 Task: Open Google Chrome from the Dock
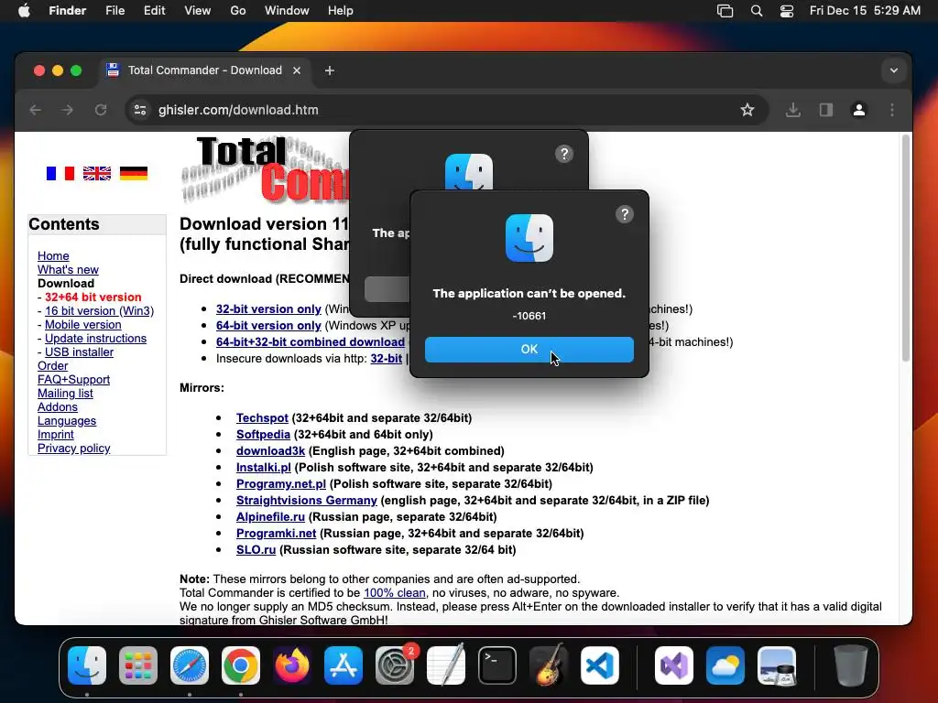tap(241, 665)
